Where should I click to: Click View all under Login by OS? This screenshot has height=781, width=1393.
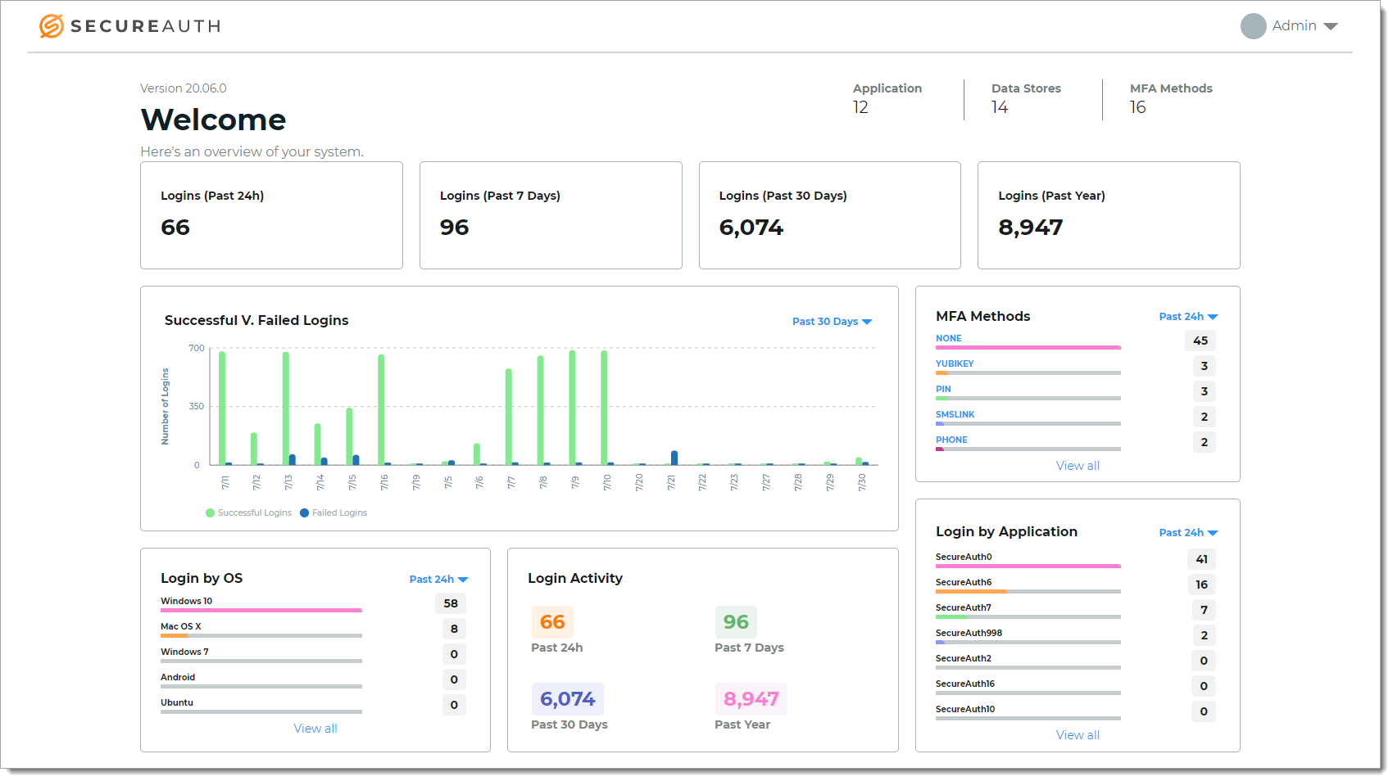(315, 729)
